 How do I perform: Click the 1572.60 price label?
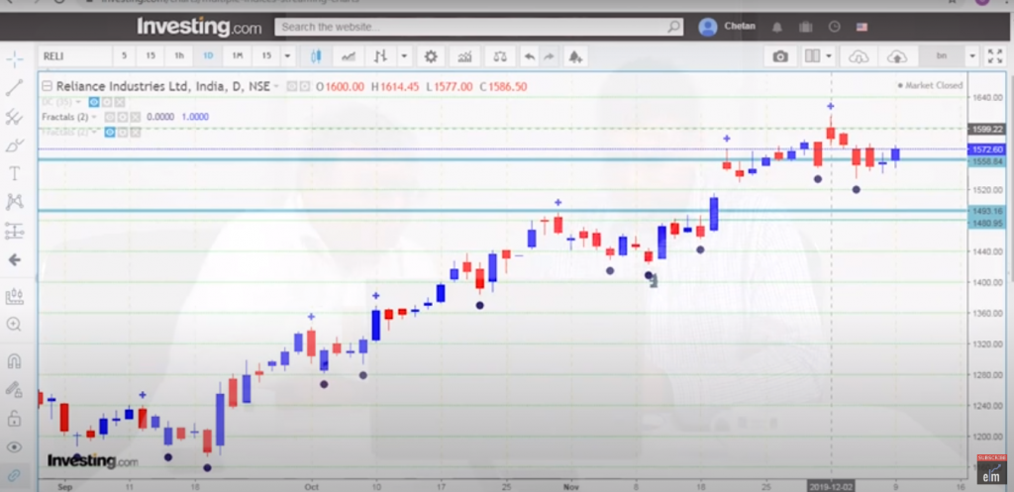986,149
